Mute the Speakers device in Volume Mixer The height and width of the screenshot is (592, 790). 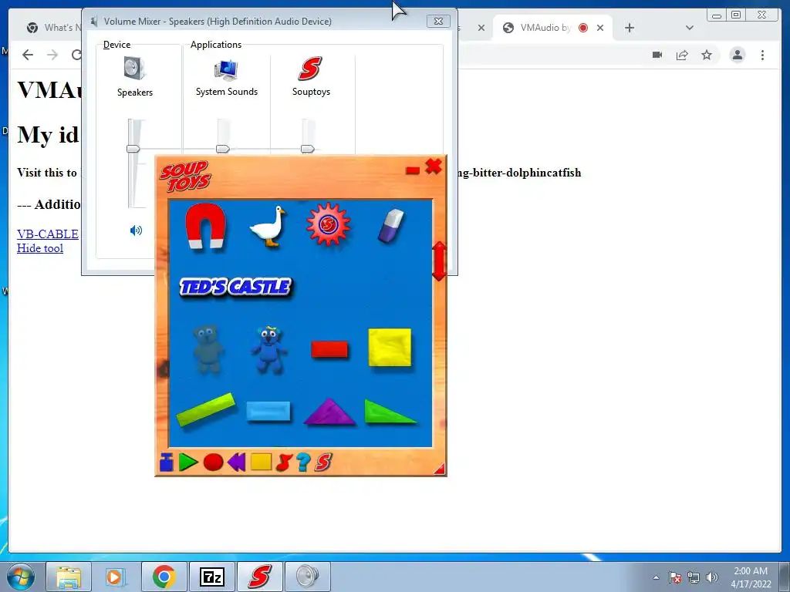tap(136, 230)
